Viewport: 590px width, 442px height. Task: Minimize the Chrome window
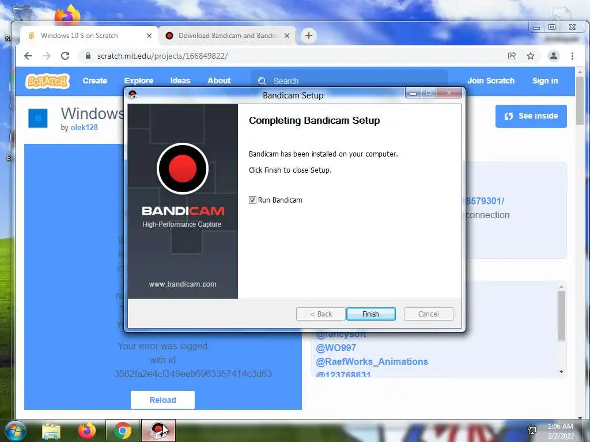pos(536,28)
